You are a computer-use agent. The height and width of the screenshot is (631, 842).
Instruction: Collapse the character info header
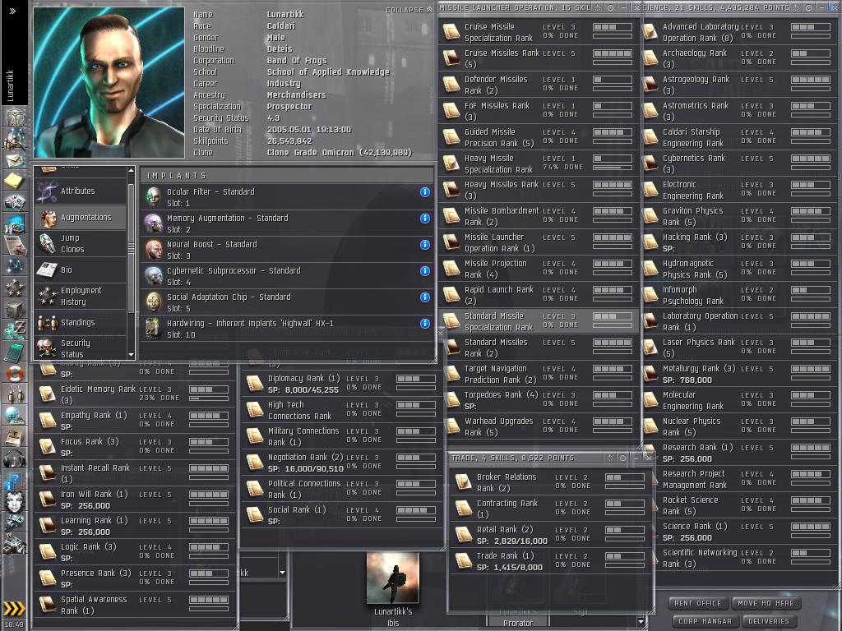(x=409, y=10)
